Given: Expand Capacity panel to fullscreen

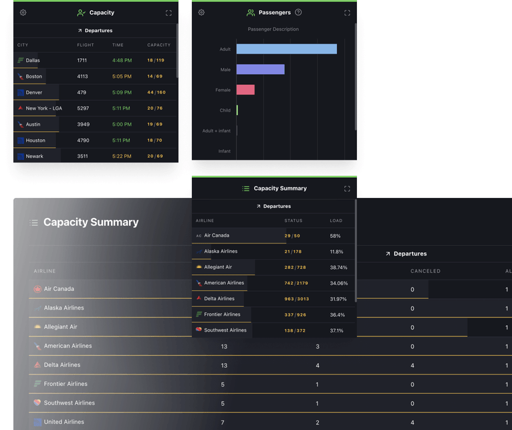Looking at the screenshot, I should point(168,13).
